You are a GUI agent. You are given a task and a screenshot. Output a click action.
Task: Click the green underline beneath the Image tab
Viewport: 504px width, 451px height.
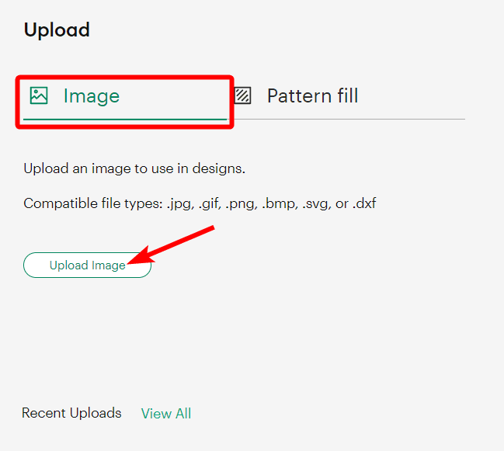[x=124, y=120]
